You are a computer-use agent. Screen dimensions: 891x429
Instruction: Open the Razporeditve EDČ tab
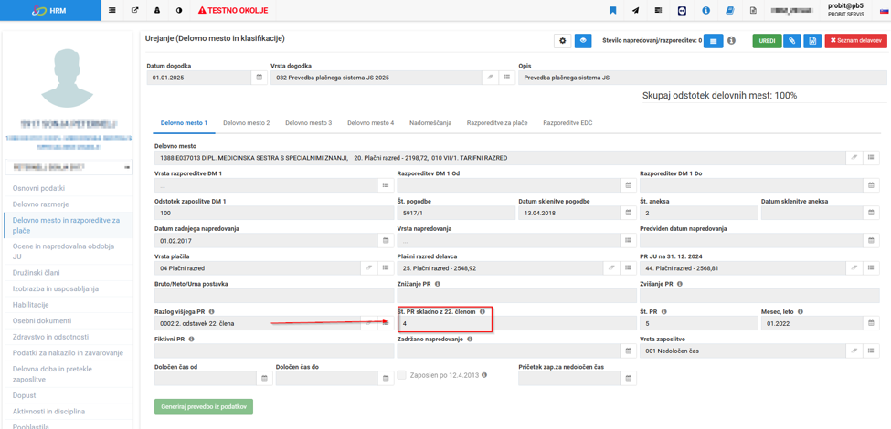567,122
